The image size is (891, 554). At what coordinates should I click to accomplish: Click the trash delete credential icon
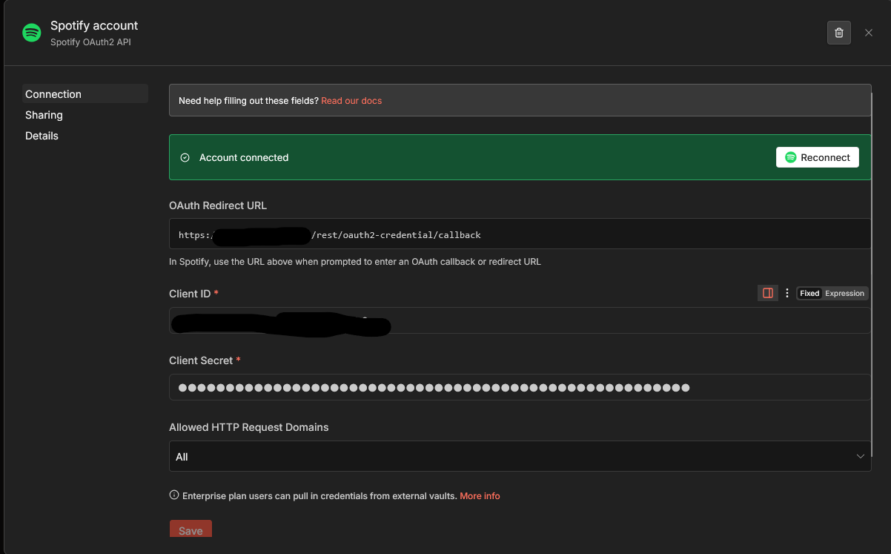tap(838, 33)
